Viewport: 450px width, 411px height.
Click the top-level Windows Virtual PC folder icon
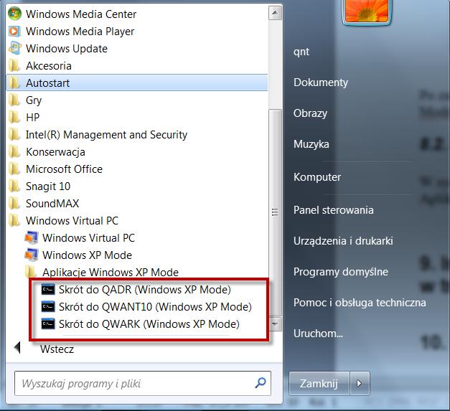click(14, 220)
